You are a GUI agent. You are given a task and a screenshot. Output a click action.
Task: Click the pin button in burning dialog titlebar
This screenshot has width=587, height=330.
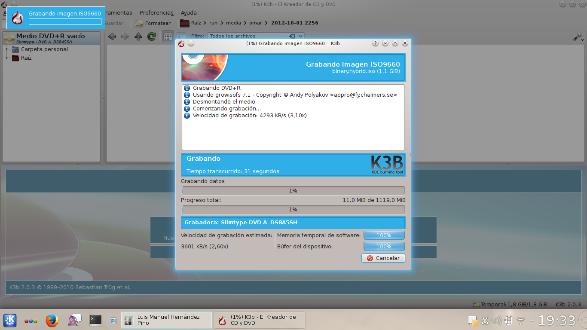[x=191, y=43]
